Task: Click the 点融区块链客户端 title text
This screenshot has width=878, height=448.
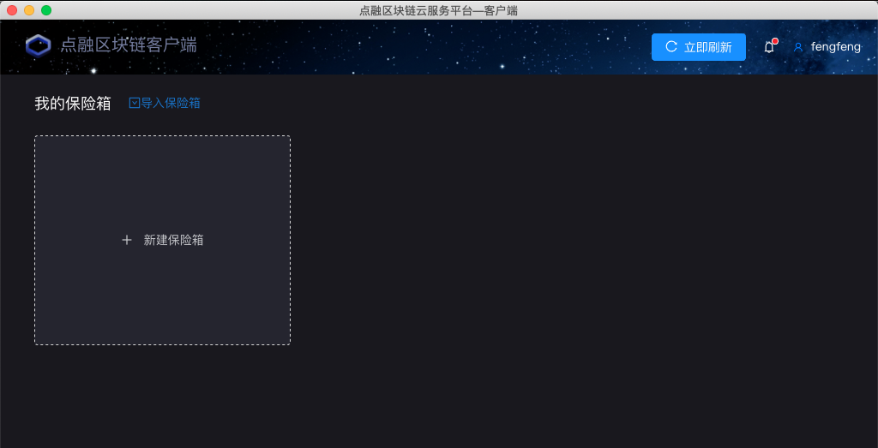Action: [129, 45]
